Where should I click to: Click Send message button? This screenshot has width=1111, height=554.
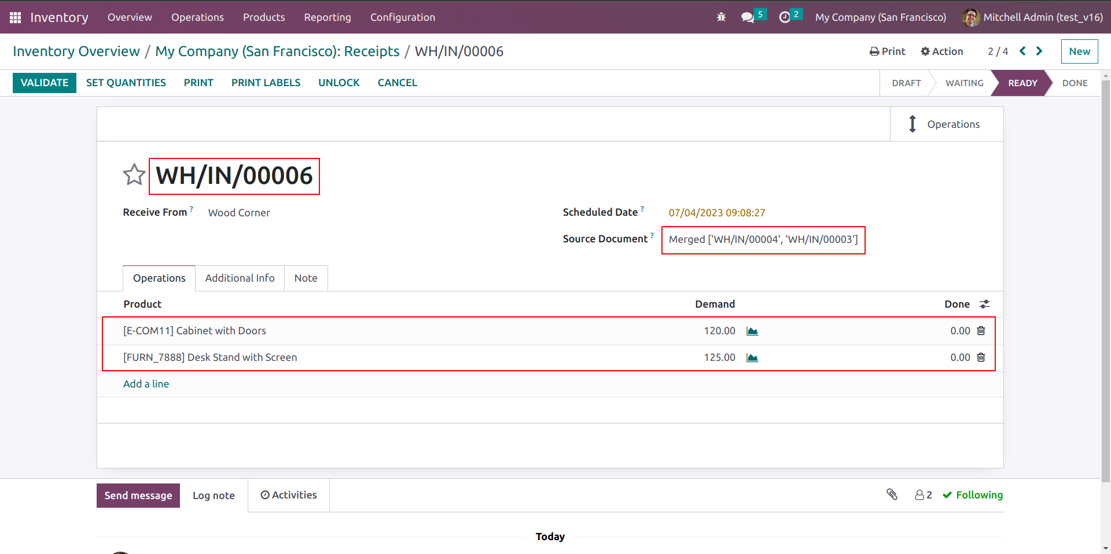[x=138, y=496]
